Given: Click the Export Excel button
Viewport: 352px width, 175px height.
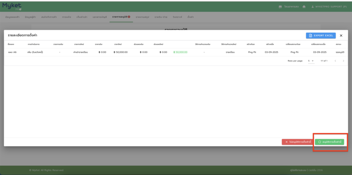Looking at the screenshot, I should coord(321,36).
